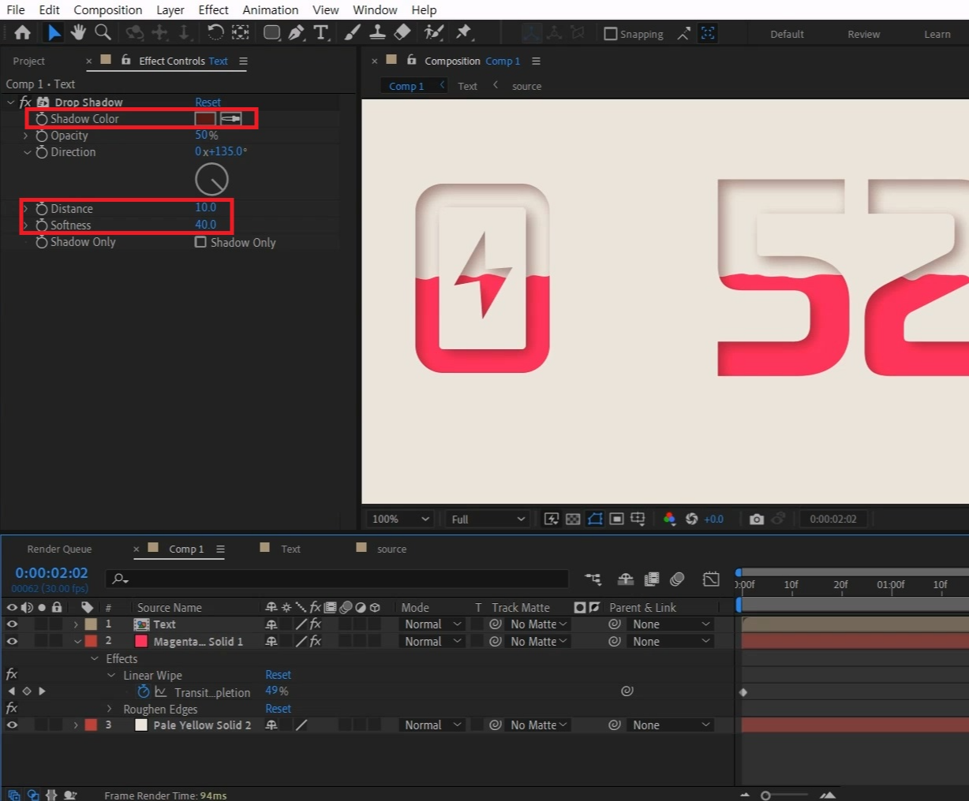This screenshot has height=801, width=969.
Task: Open the region of interest button
Action: click(x=617, y=519)
